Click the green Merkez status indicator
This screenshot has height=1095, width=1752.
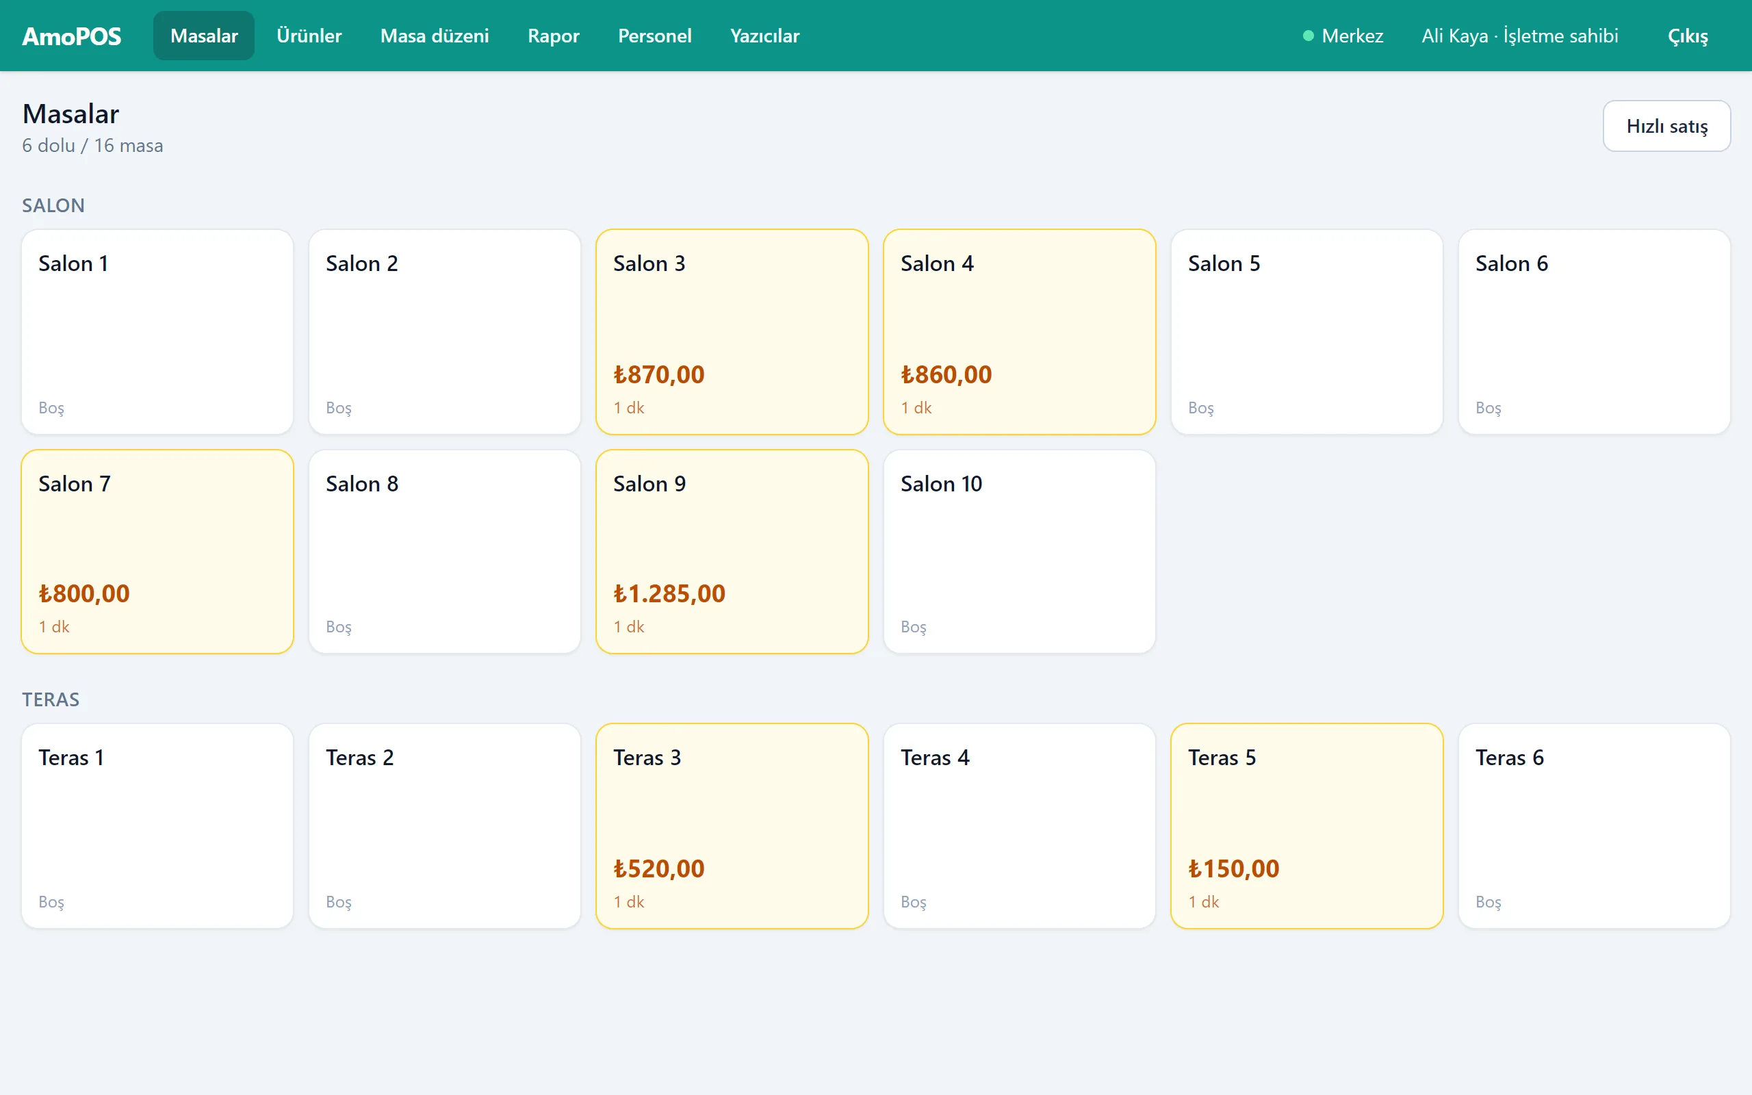pos(1342,36)
